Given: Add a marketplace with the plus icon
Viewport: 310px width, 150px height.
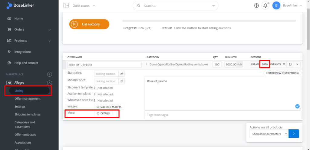Looking at the screenshot, I should (50, 74).
